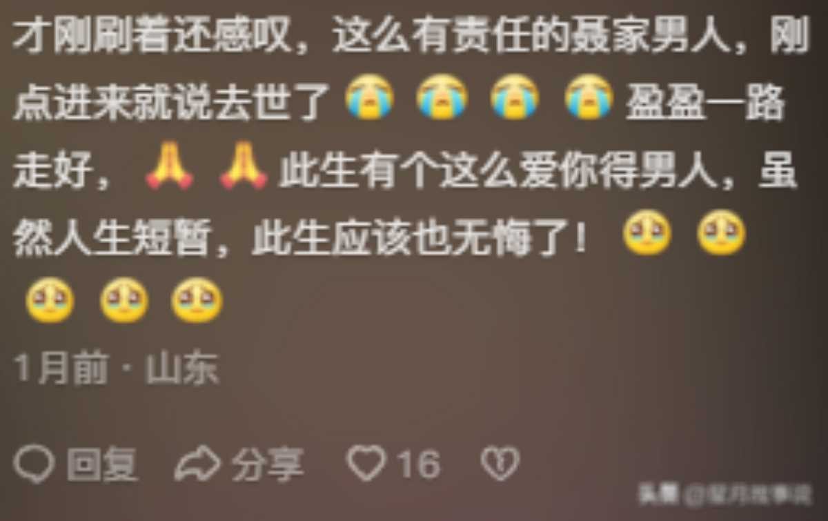The width and height of the screenshot is (828, 521).
Task: Click the "分享" share label
Action: click(x=268, y=464)
